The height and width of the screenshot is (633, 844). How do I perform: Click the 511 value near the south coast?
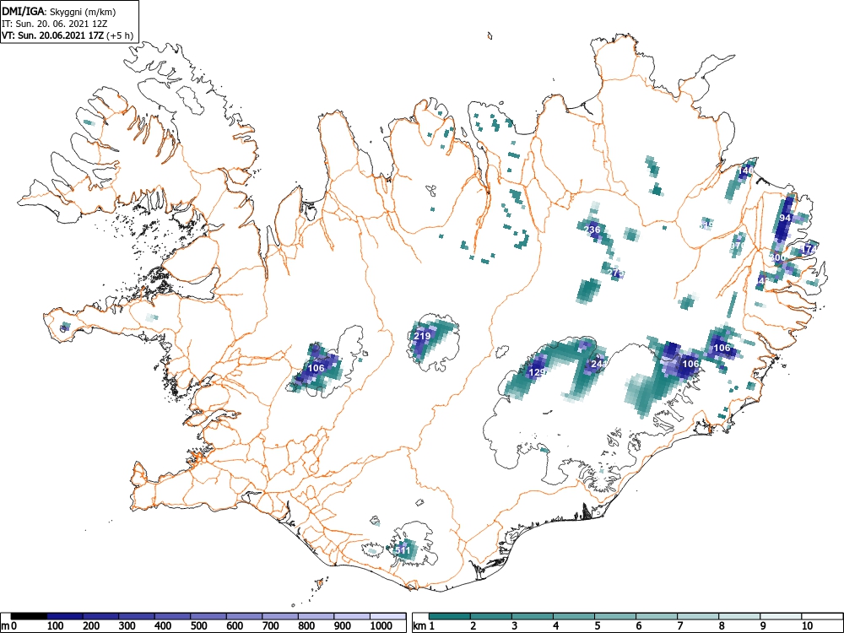coord(402,550)
